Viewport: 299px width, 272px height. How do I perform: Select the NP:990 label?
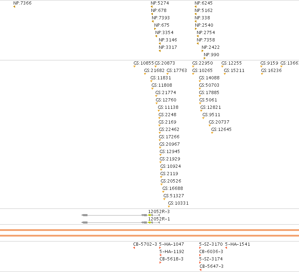tap(212, 55)
